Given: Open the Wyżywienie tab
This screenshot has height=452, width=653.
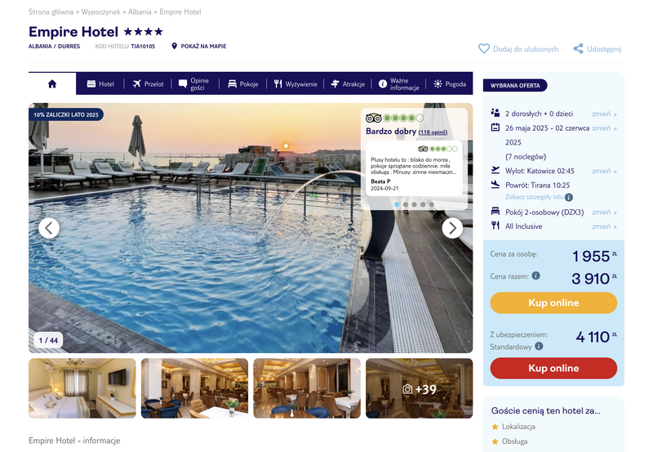Looking at the screenshot, I should point(295,84).
